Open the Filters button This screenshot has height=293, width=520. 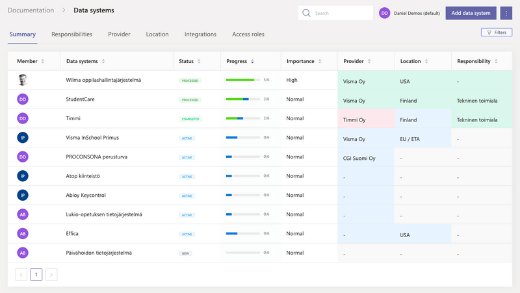point(496,32)
